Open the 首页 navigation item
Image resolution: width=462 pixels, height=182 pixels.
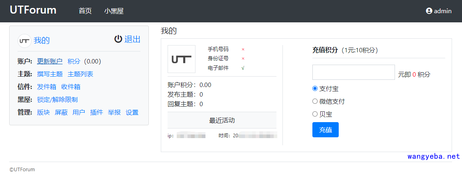click(x=85, y=11)
